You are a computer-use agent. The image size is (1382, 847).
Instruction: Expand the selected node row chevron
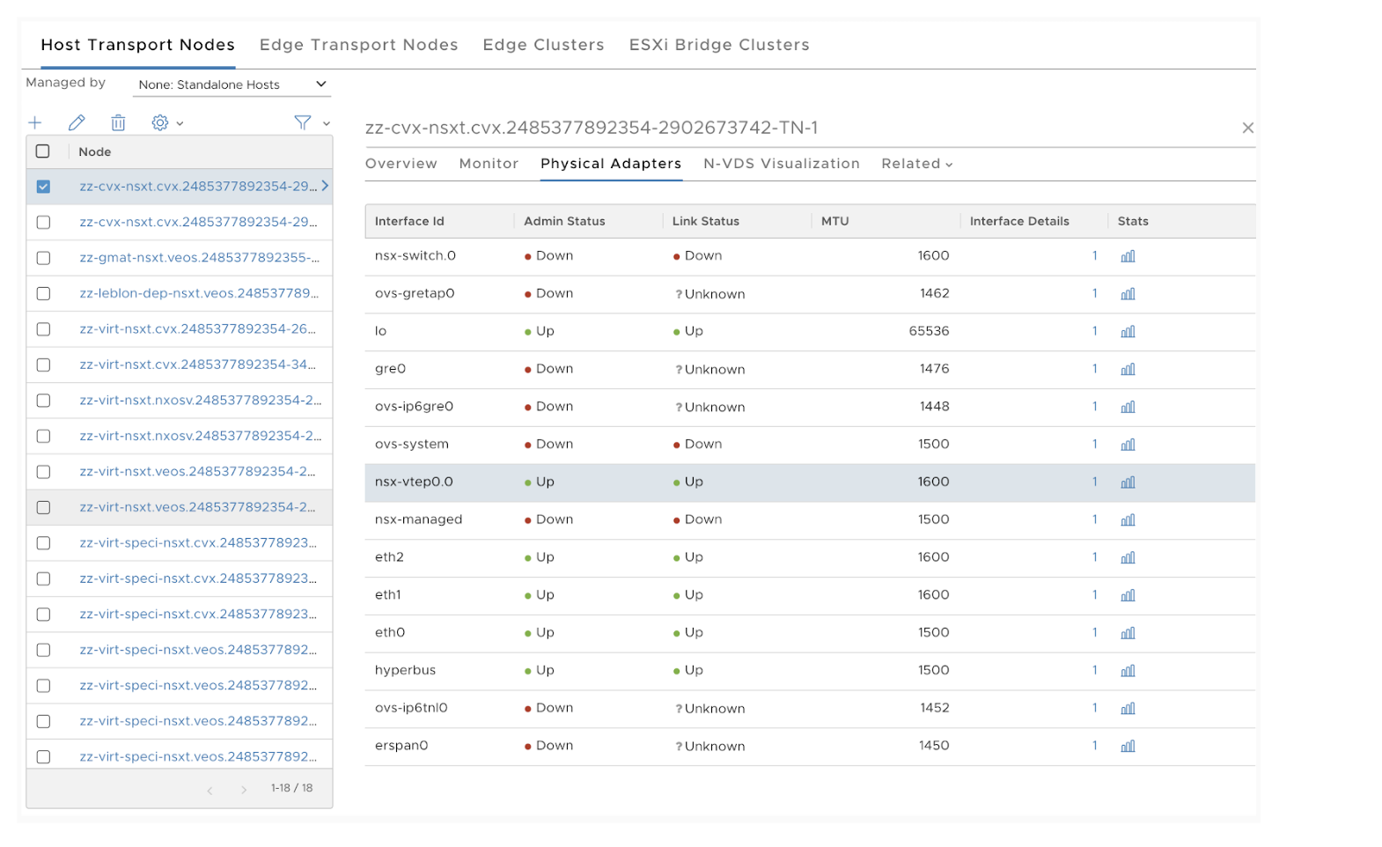(x=325, y=186)
